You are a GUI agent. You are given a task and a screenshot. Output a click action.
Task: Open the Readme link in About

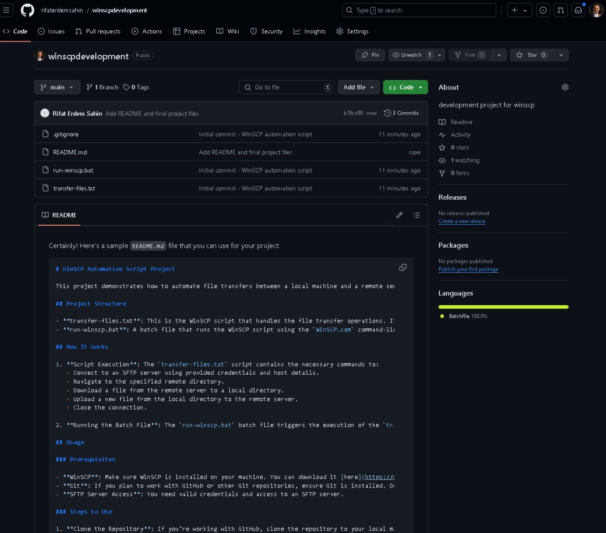(x=456, y=122)
